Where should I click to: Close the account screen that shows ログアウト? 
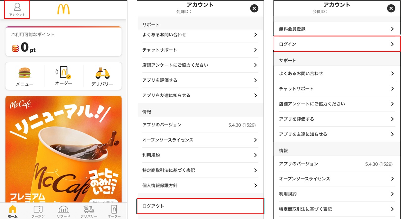pos(254,8)
